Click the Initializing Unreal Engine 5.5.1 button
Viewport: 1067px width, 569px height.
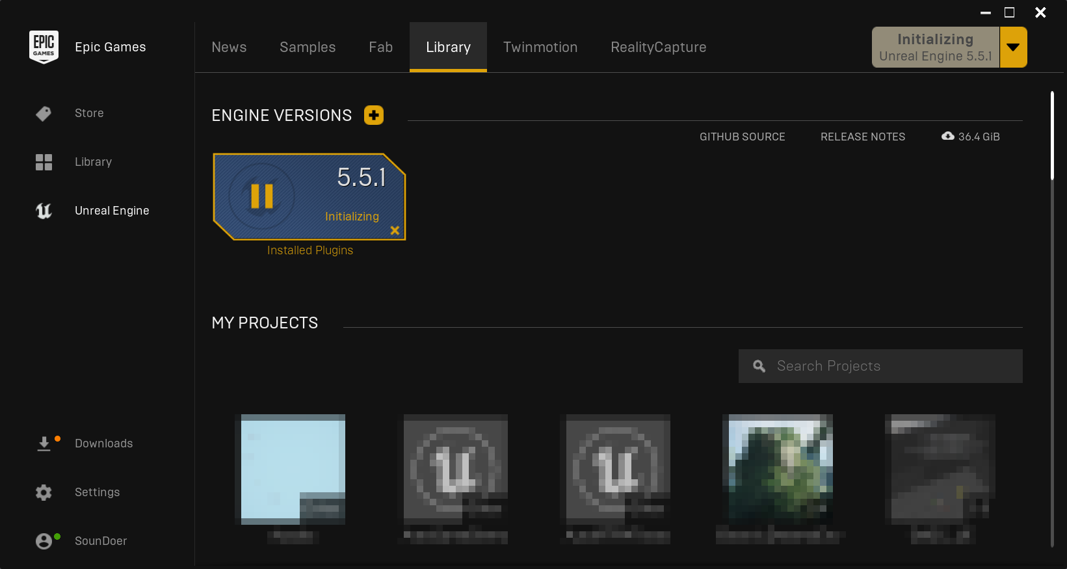click(x=935, y=47)
